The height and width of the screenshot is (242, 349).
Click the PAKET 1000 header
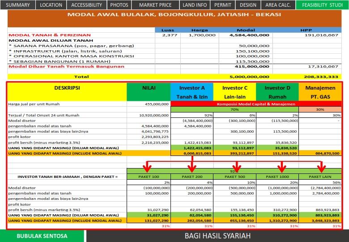[277, 177]
